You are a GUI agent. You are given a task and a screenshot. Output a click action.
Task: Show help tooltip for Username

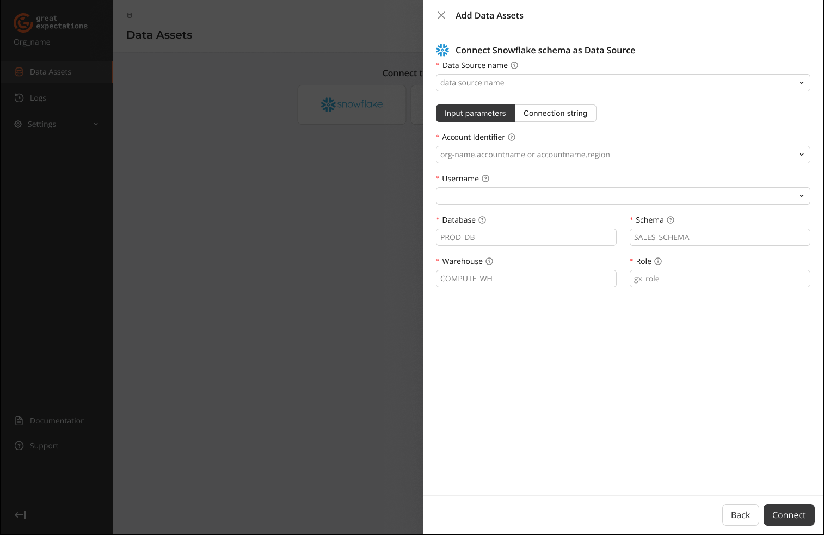click(x=485, y=179)
